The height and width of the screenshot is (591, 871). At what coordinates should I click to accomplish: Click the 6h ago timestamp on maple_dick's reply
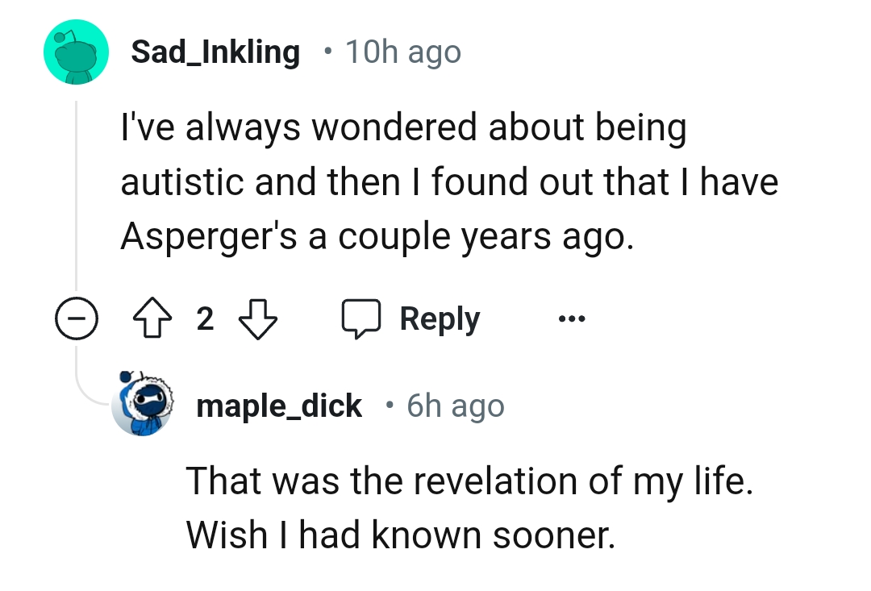pos(454,405)
